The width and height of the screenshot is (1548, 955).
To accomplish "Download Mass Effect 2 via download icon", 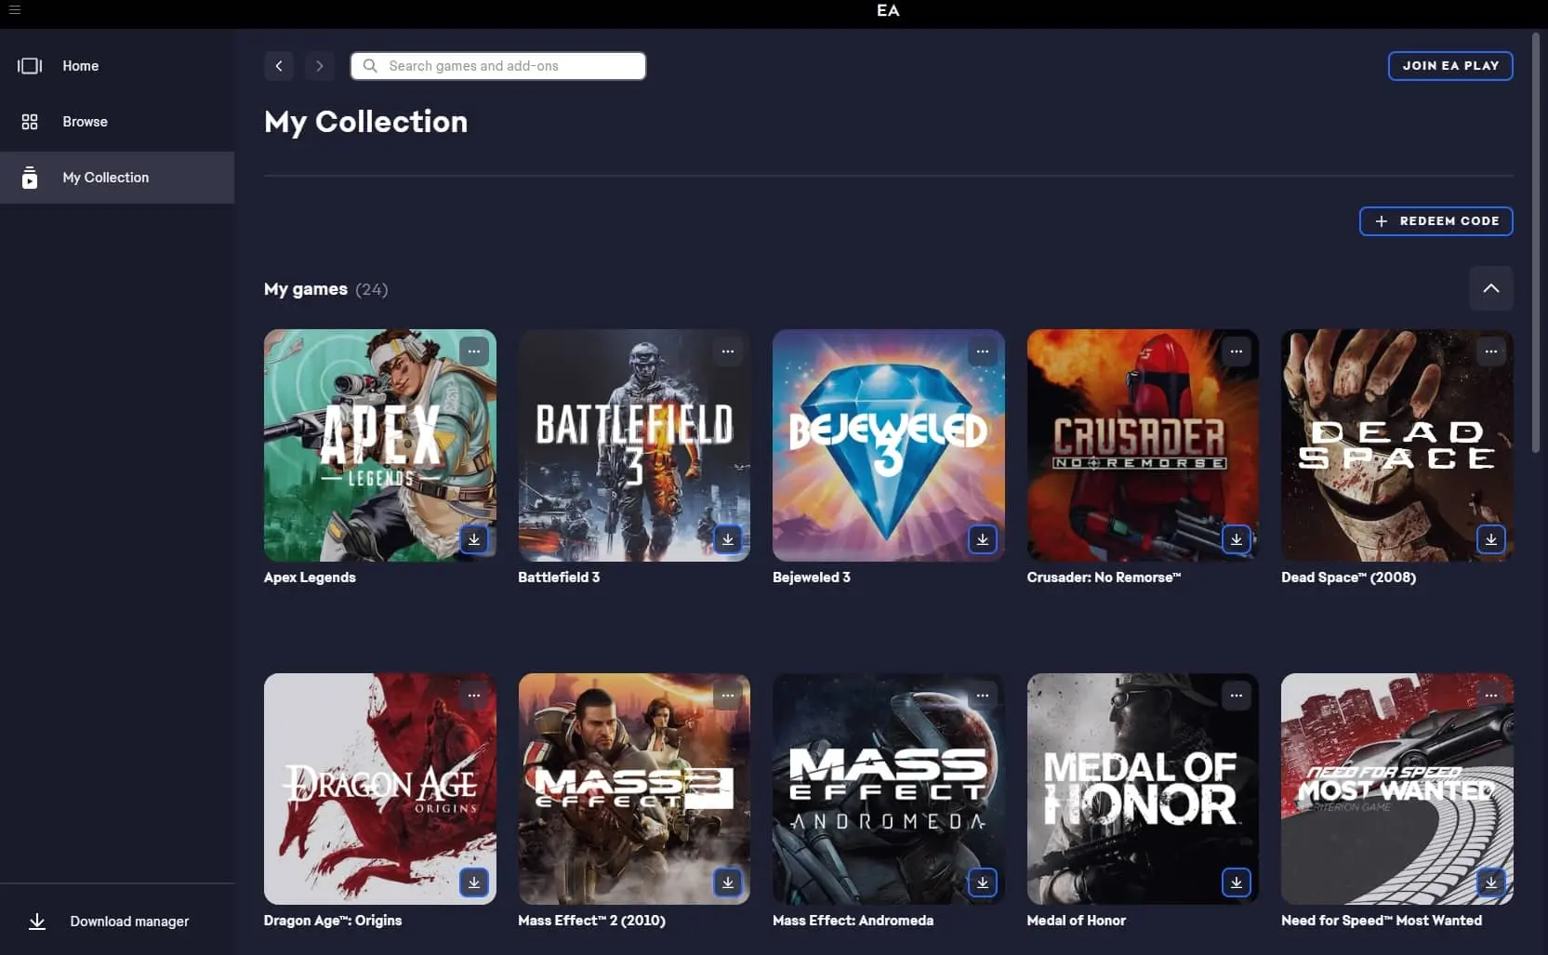I will click(728, 882).
